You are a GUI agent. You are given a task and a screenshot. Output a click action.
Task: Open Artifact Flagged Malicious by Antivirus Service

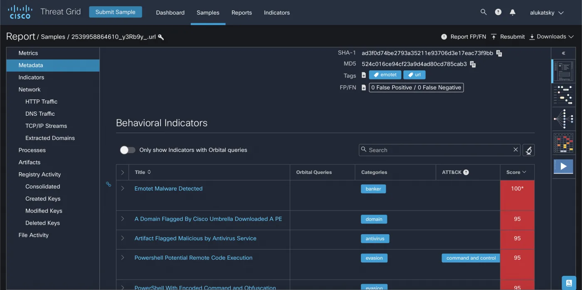point(195,238)
